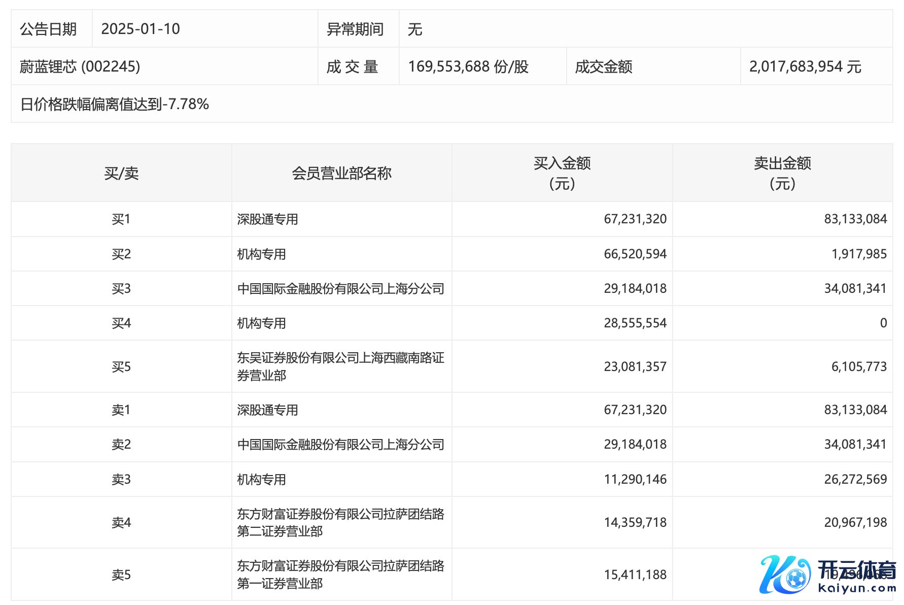Screen dimensions: 904x605
Task: Click the 买/卖 column header
Action: tap(121, 173)
